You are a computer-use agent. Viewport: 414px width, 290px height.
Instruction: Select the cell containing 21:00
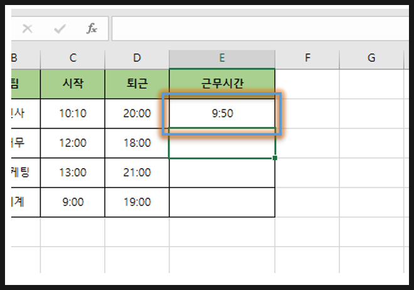(137, 173)
